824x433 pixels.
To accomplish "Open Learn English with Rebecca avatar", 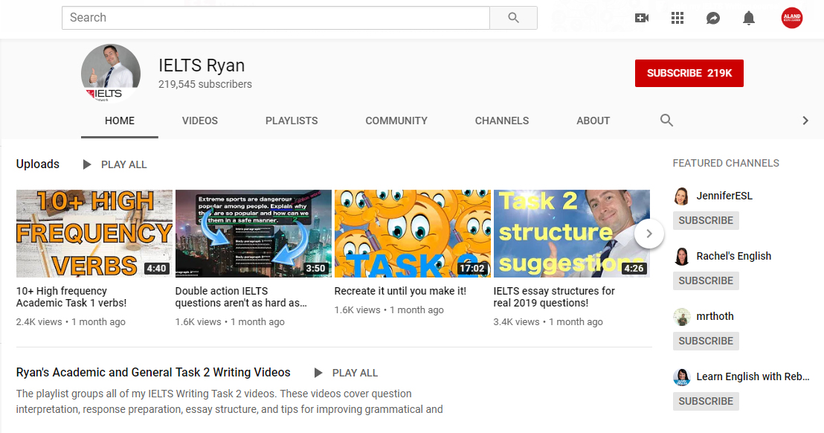I will point(682,376).
